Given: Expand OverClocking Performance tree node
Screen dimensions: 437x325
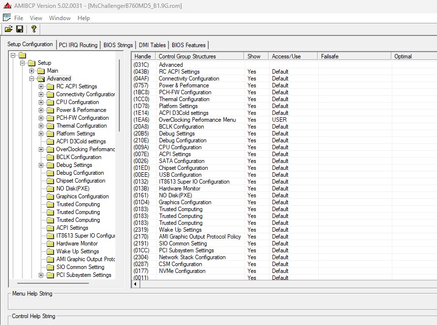Looking at the screenshot, I should point(41,149).
